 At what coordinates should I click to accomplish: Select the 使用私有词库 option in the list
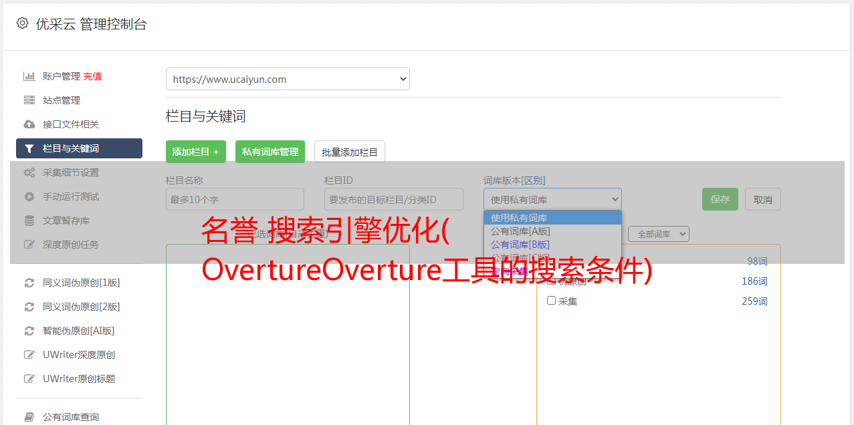tap(552, 218)
